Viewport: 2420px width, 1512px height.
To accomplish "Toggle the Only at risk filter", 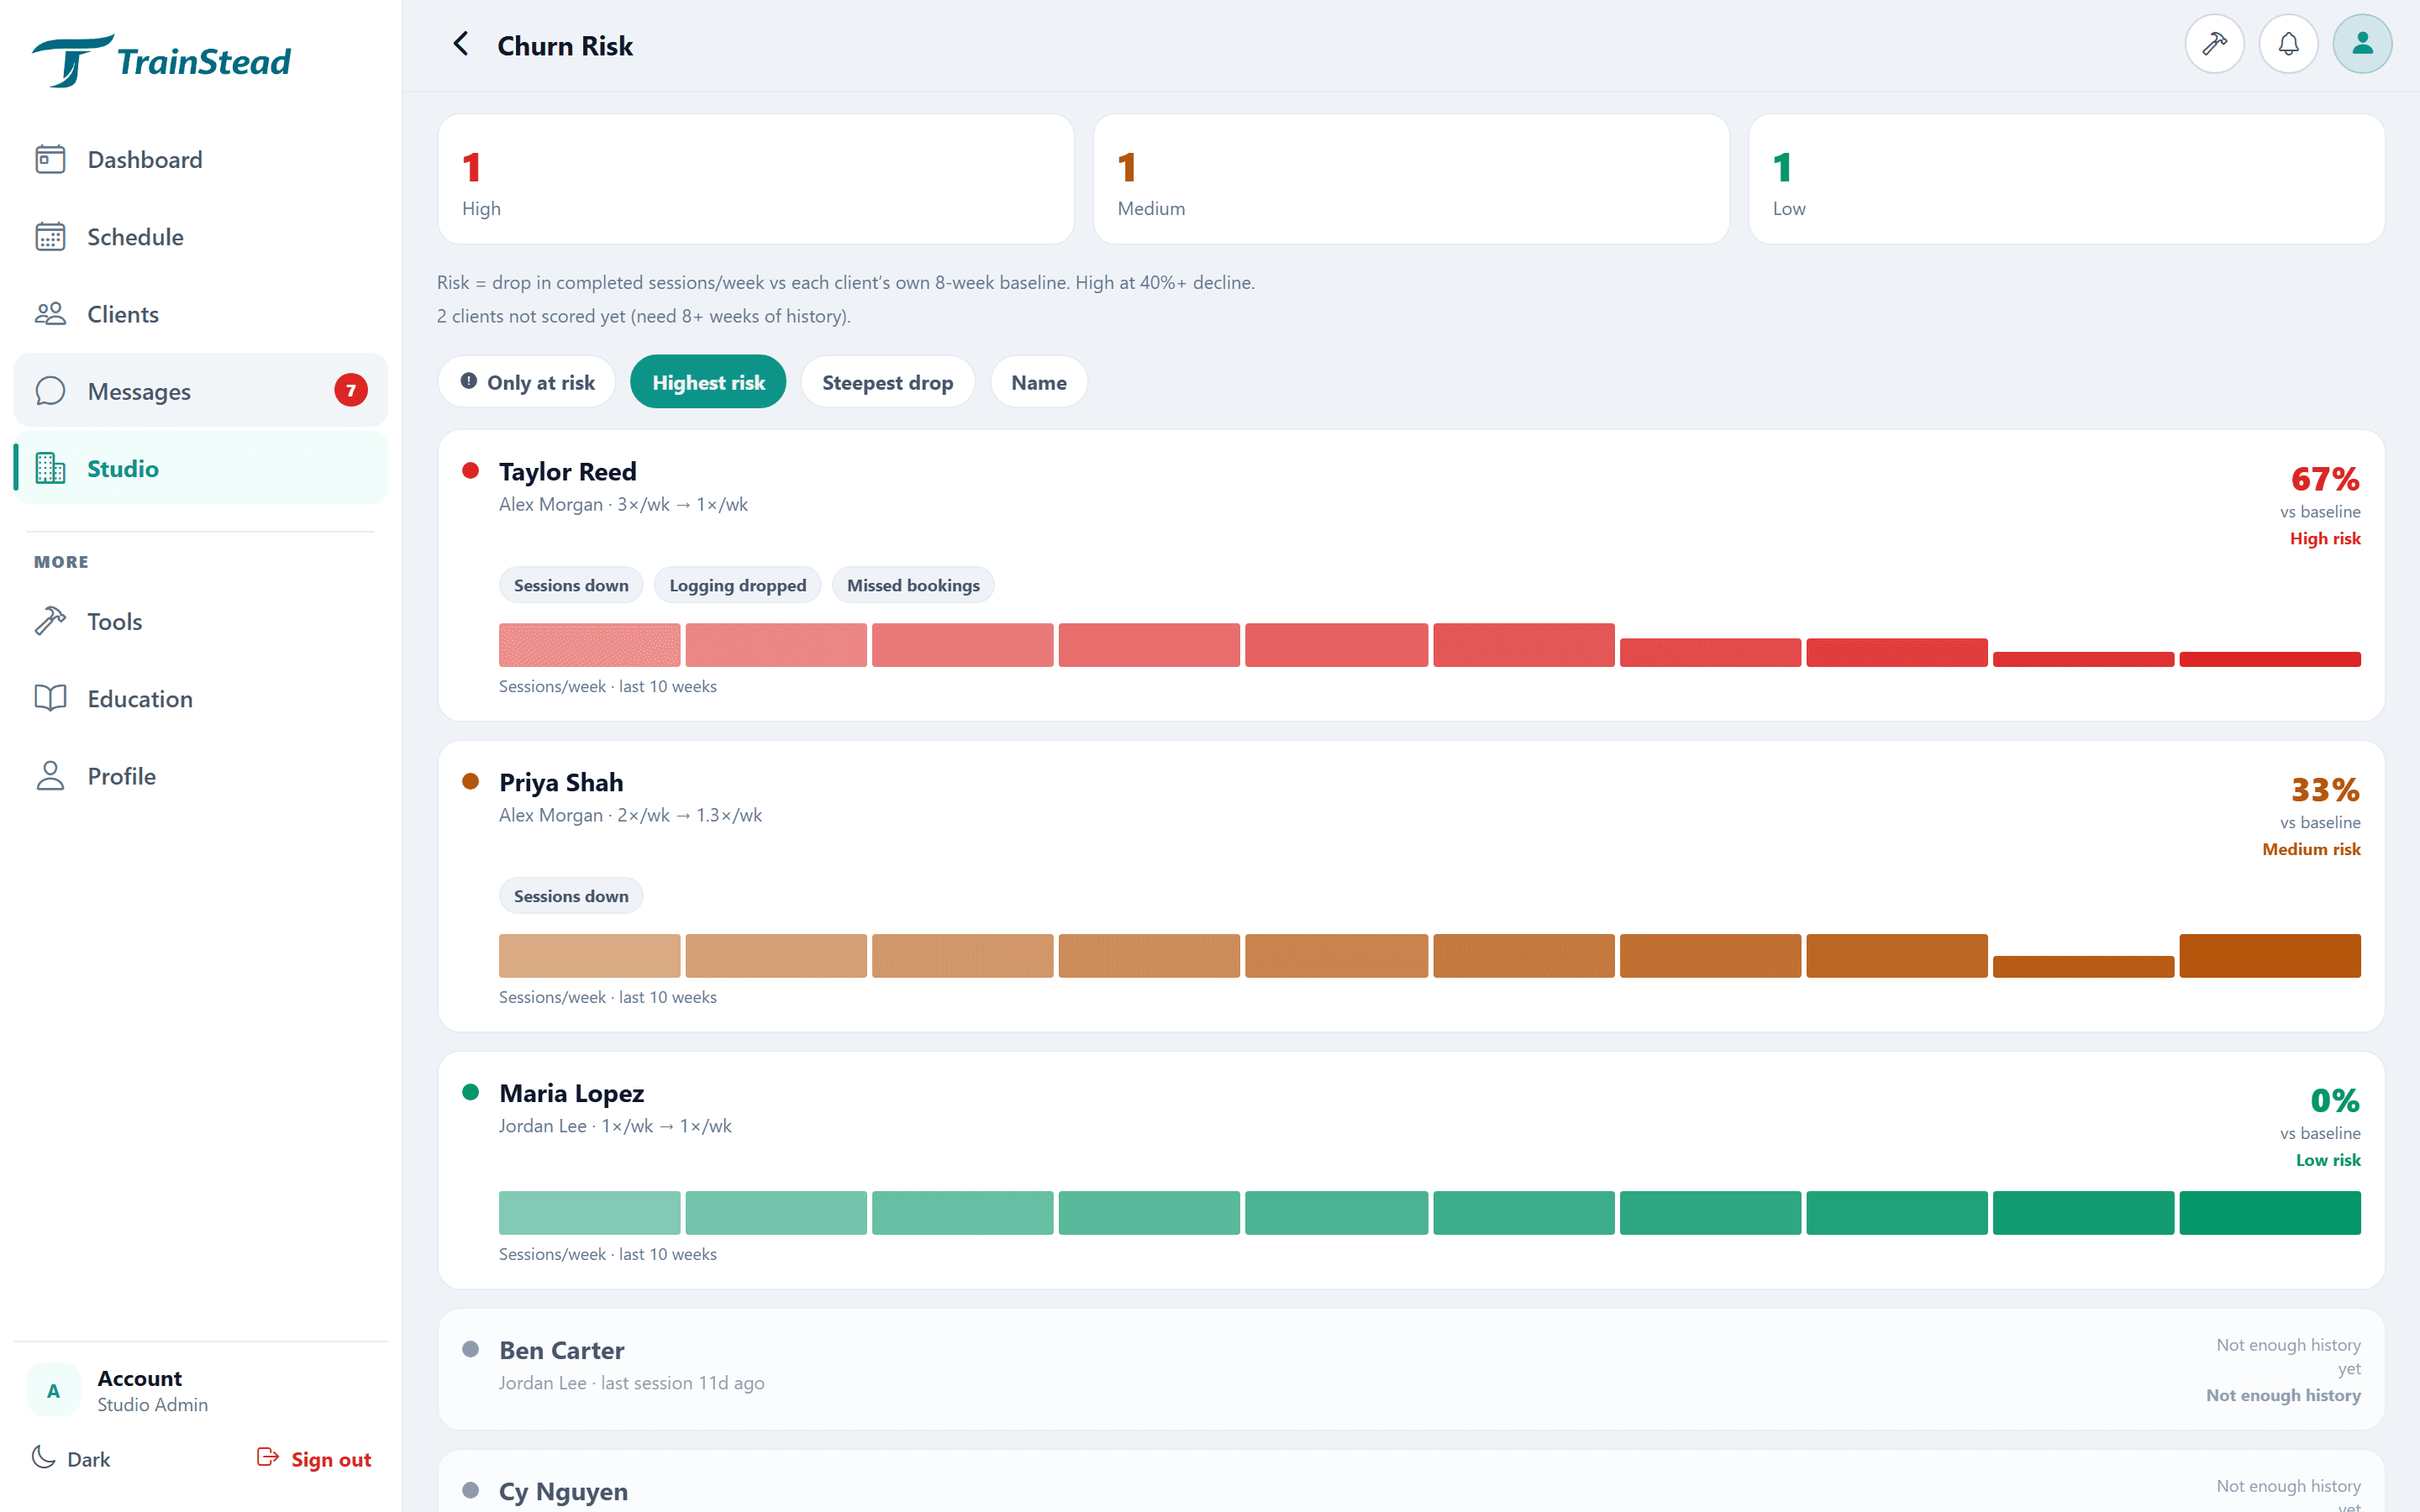I will pos(527,382).
